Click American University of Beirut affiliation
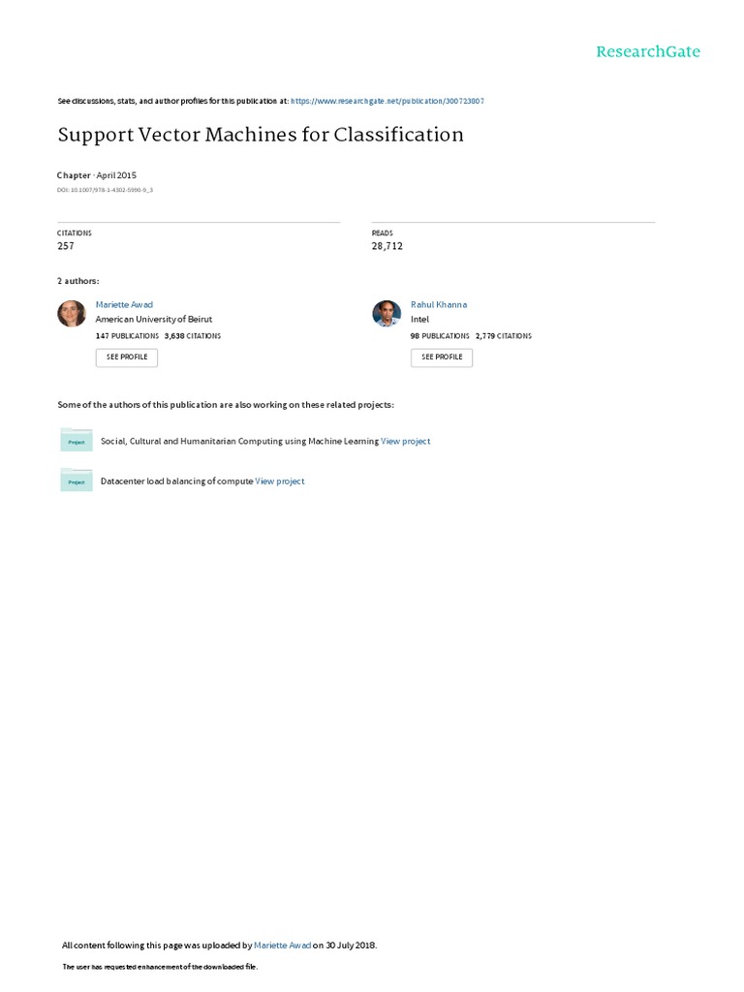Viewport: 744px width, 992px height. pos(153,319)
